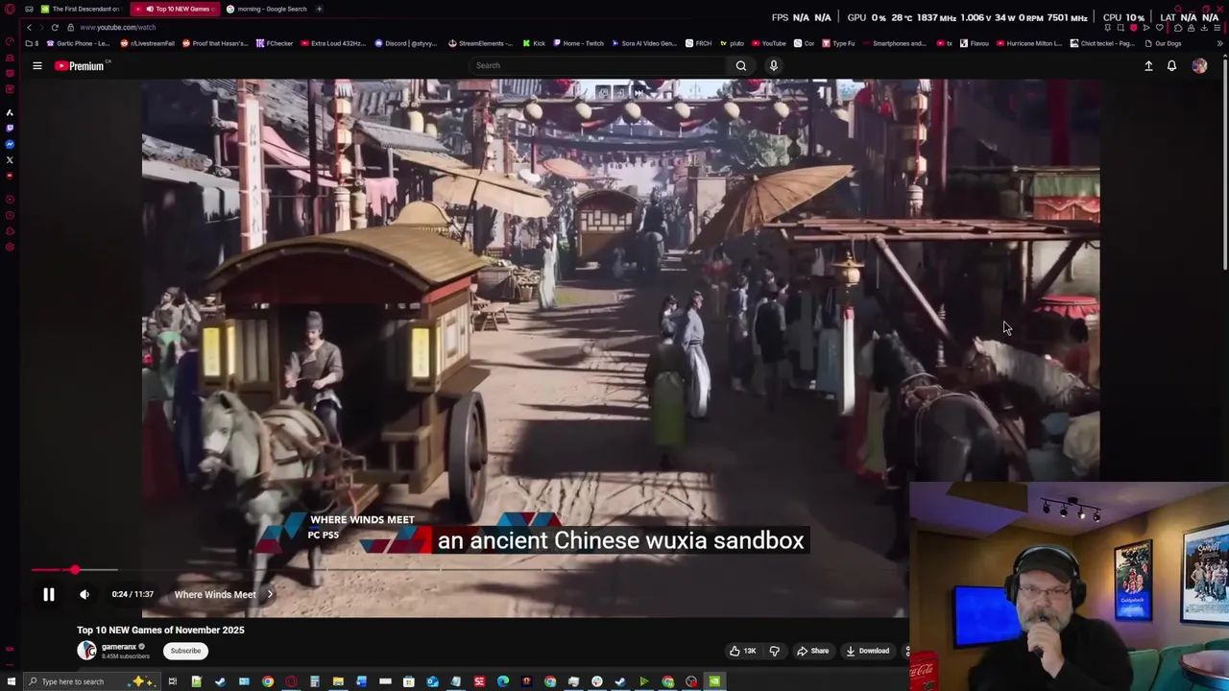Image resolution: width=1229 pixels, height=691 pixels.
Task: Open Gartic Phone bookmark
Action: click(77, 43)
